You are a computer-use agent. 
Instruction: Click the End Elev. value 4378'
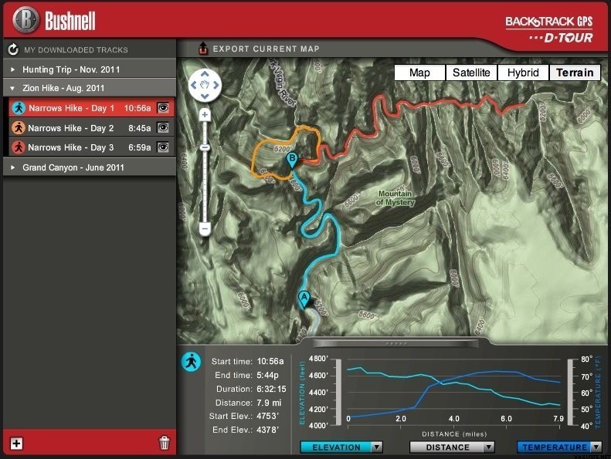pyautogui.click(x=268, y=430)
